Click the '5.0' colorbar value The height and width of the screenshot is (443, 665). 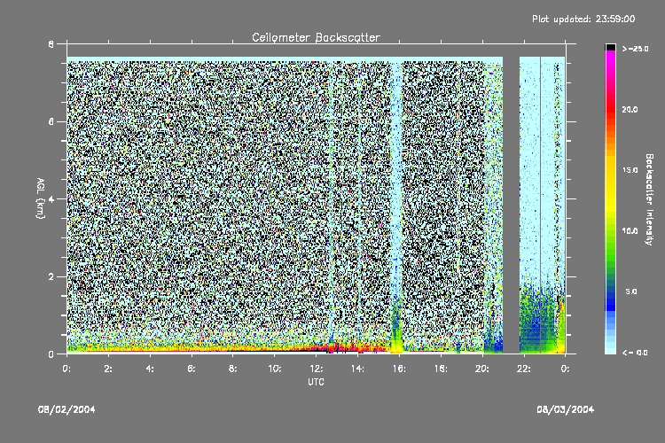pos(631,291)
